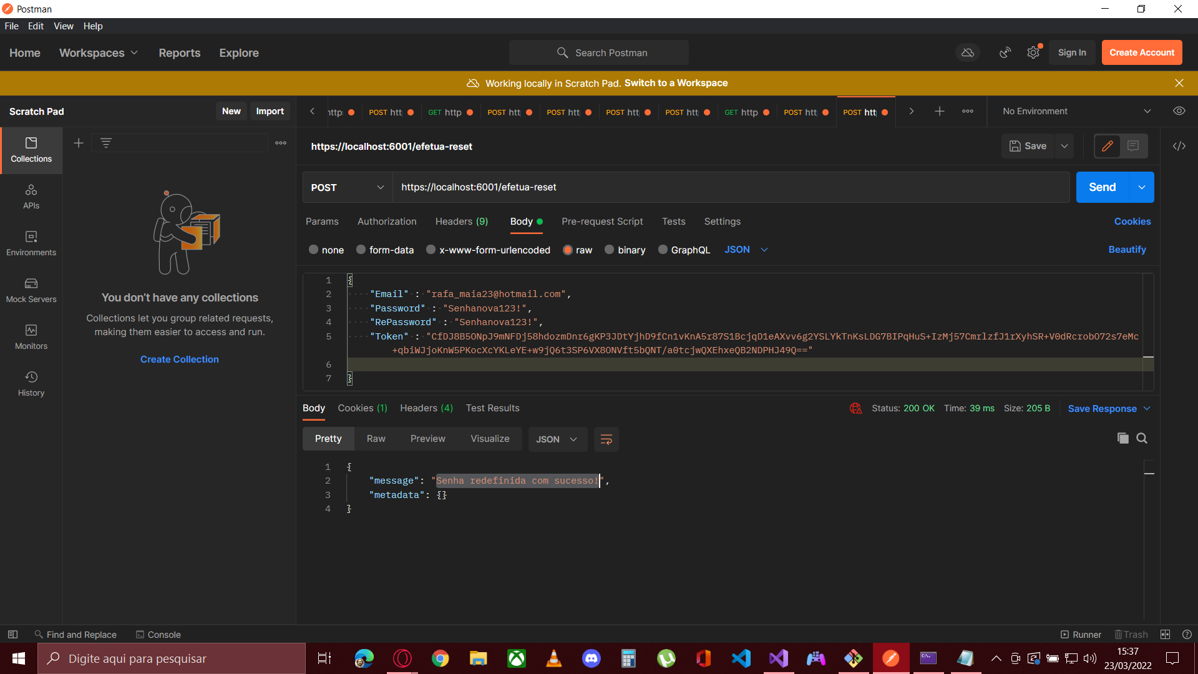Switch to the Params tab
Screen dimensions: 1198x674
point(322,222)
